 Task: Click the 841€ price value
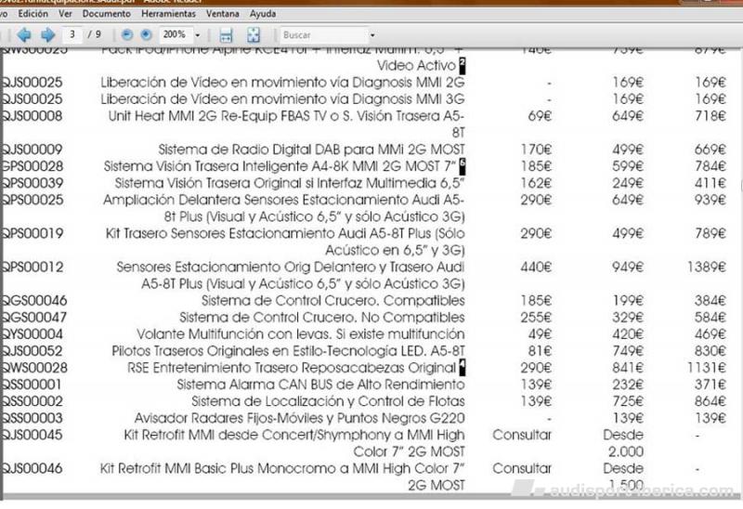[x=628, y=368]
